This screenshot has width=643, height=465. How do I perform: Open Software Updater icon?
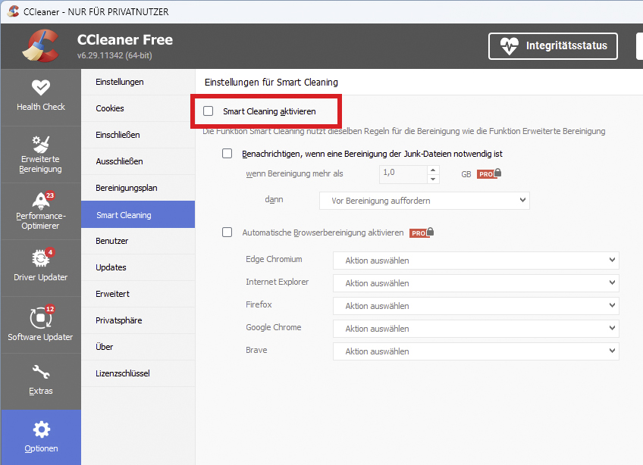click(41, 317)
